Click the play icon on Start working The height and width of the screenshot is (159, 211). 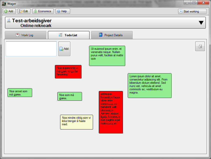181,11
